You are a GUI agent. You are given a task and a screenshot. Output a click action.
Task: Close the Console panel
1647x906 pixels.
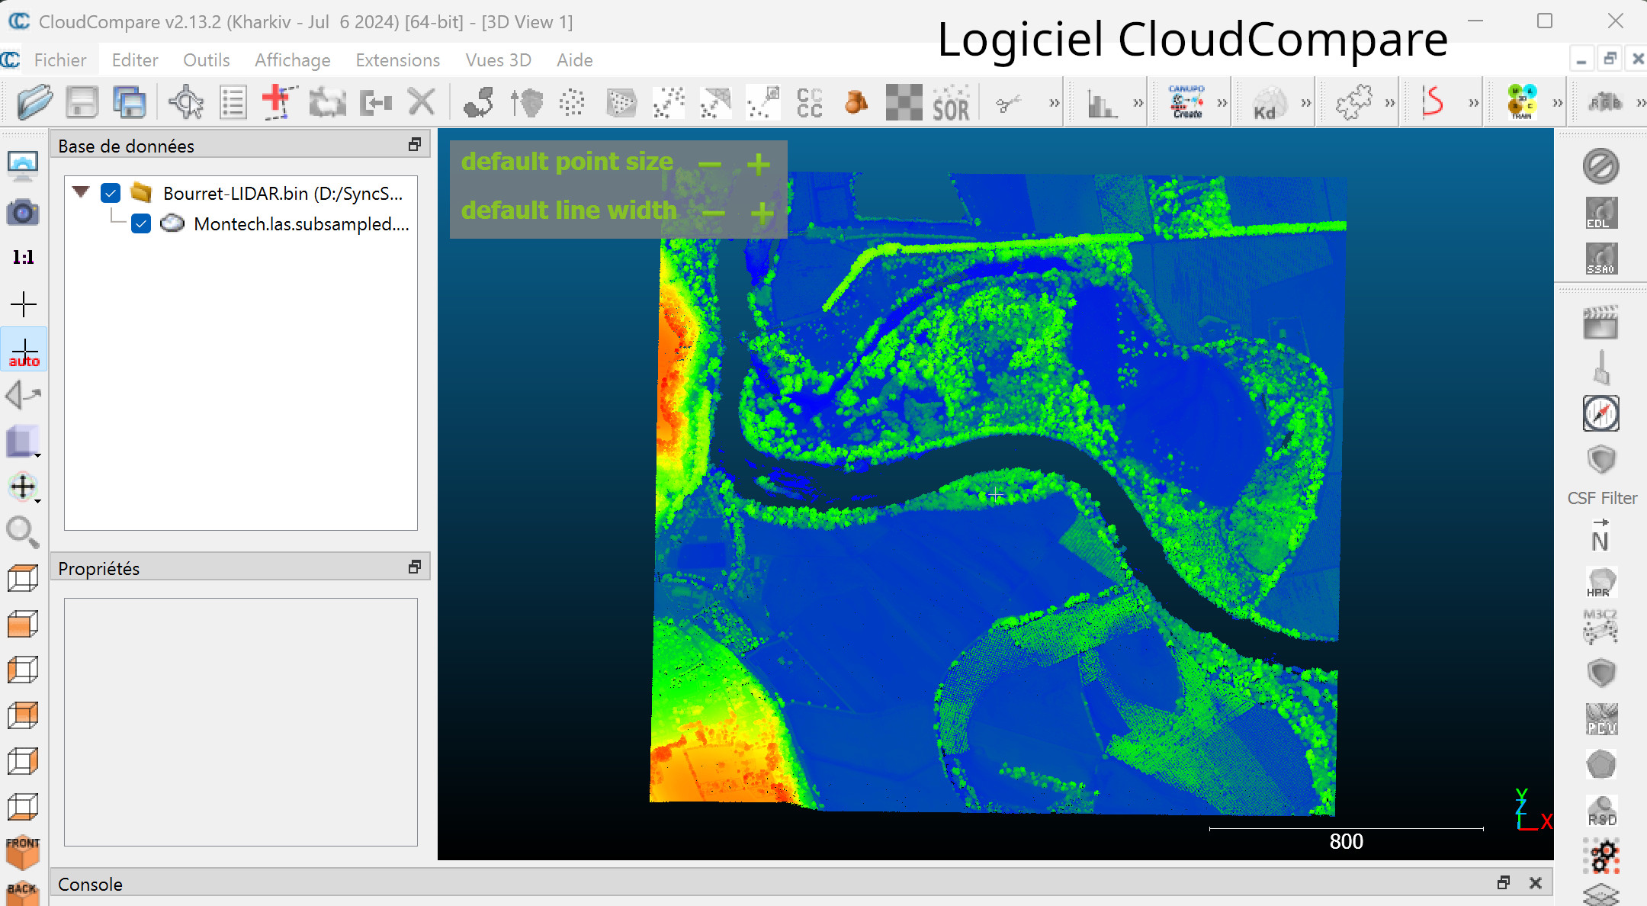point(1536,882)
